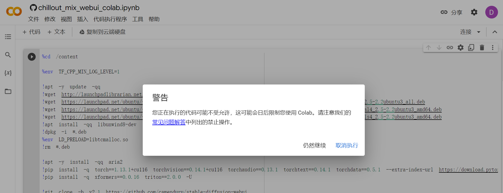Click the purple D account avatar
This screenshot has width=503, height=193.
tap(491, 12)
